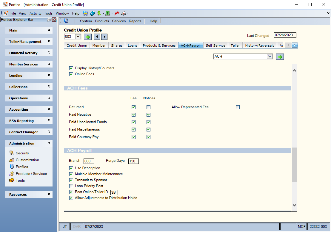Click the panel's vertical scrollbar thumb
This screenshot has width=331, height=232.
[294, 164]
